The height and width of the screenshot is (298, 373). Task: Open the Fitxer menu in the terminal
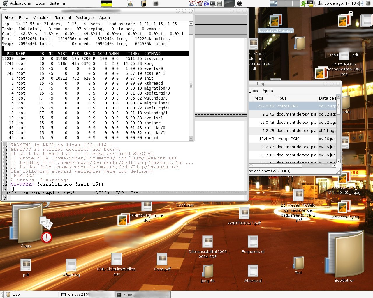tap(9, 17)
